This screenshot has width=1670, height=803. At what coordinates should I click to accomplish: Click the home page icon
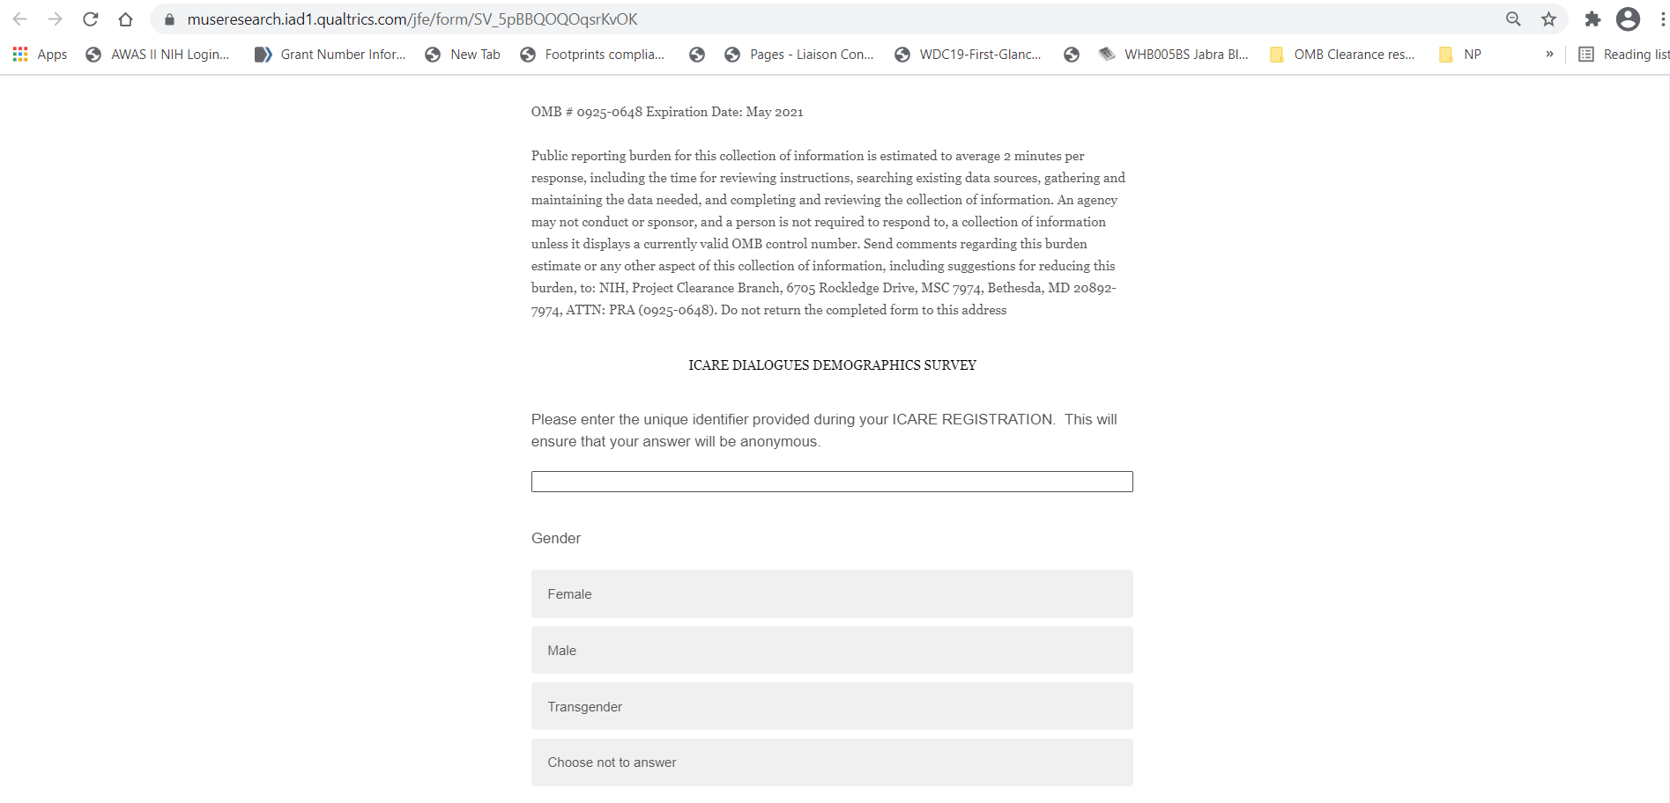[x=125, y=19]
